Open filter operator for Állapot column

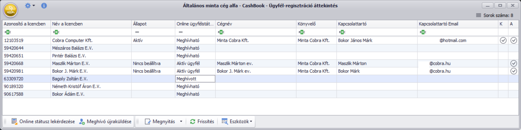[137, 32]
